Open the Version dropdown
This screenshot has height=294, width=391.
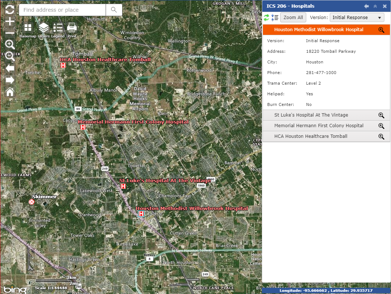pos(357,17)
